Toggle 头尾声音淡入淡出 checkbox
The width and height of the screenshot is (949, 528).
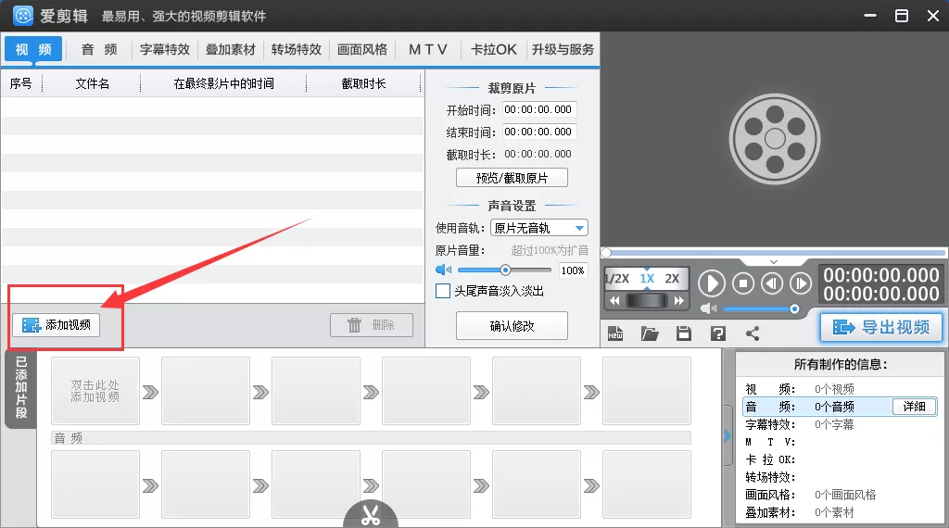pos(443,291)
